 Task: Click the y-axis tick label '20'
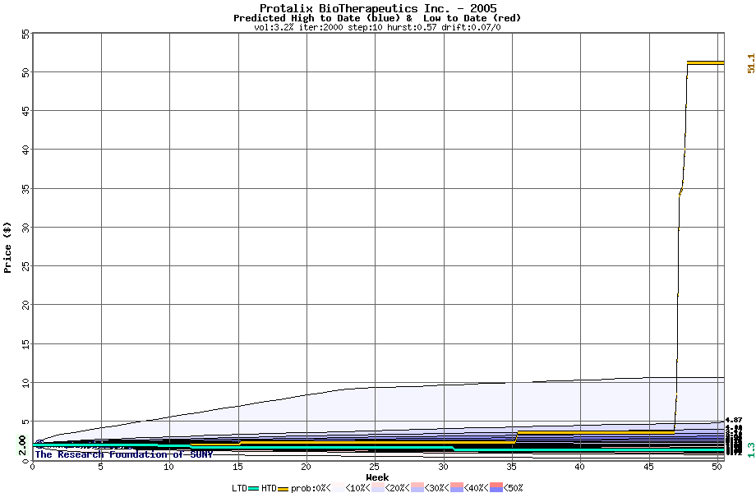pos(25,305)
